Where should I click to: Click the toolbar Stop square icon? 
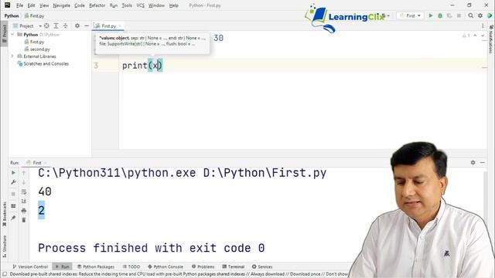(x=459, y=15)
